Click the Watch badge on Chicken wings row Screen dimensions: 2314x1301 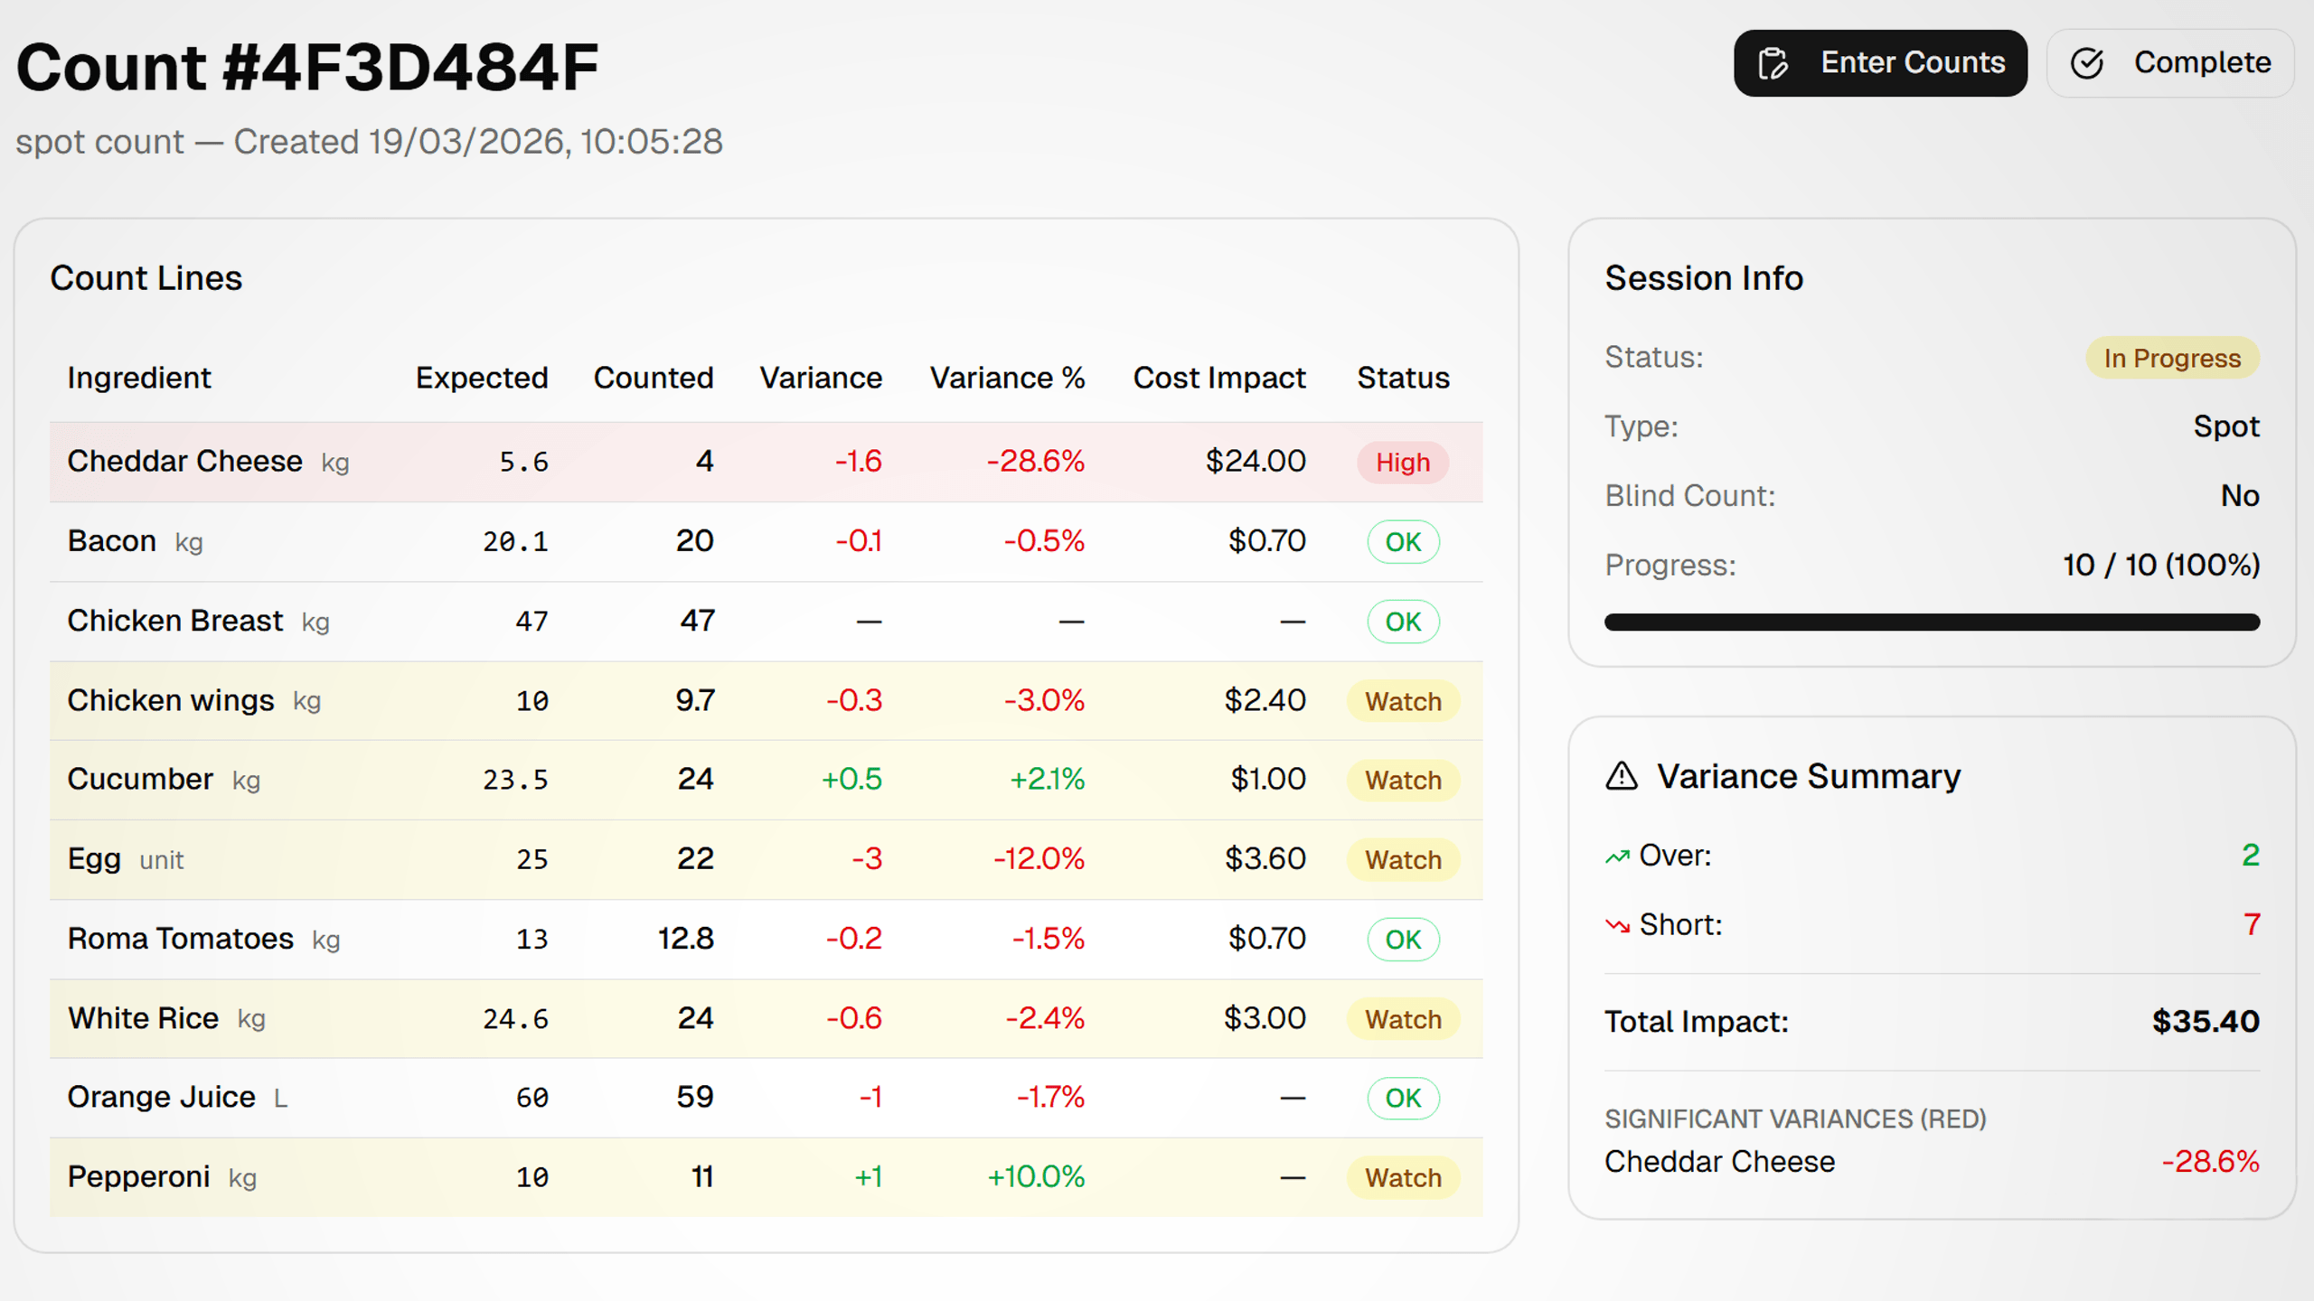1402,701
